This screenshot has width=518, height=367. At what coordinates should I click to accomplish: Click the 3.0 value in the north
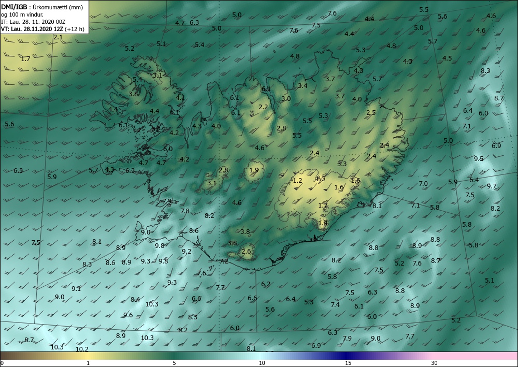(x=286, y=99)
